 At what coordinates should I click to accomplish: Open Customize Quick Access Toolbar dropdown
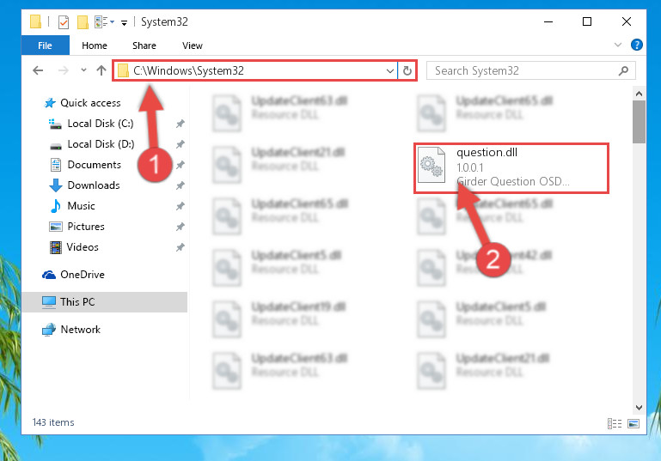coord(124,22)
